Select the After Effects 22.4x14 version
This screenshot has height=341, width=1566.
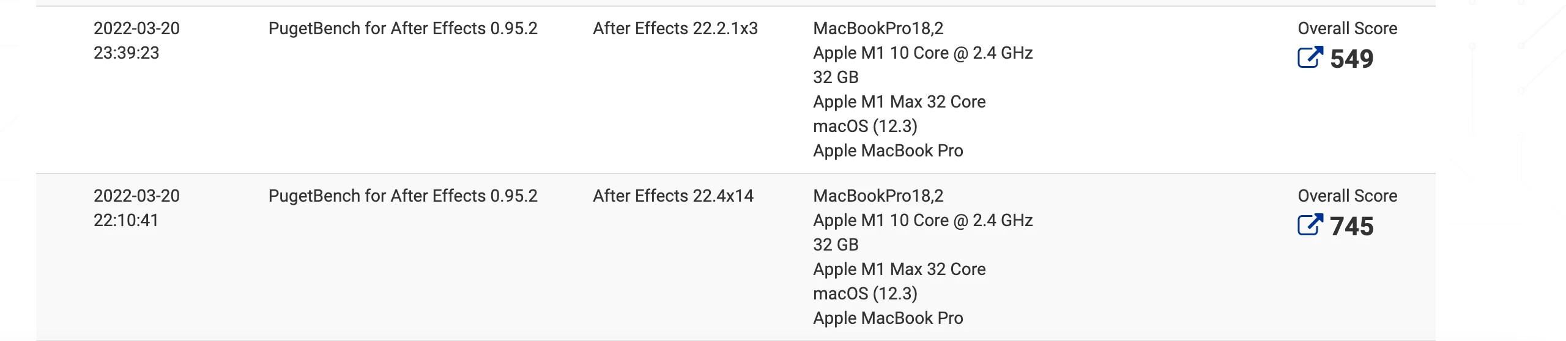click(x=673, y=196)
